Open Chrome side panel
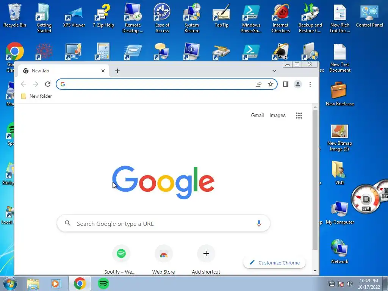 [x=286, y=84]
